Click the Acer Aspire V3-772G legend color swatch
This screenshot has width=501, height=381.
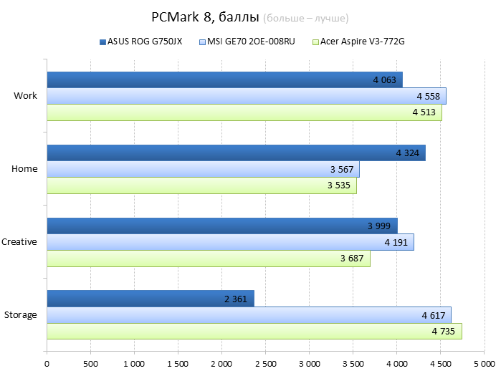tap(315, 42)
